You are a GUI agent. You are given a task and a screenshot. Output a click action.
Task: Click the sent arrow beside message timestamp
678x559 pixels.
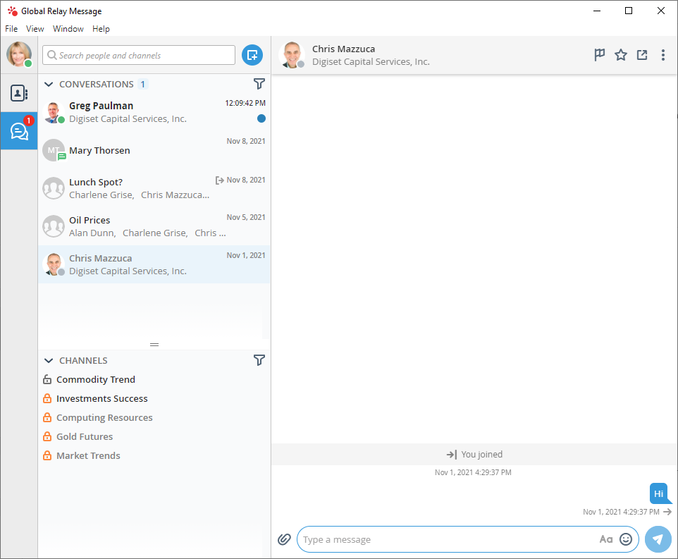[667, 512]
